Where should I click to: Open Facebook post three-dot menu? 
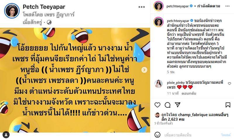coord(142,7)
